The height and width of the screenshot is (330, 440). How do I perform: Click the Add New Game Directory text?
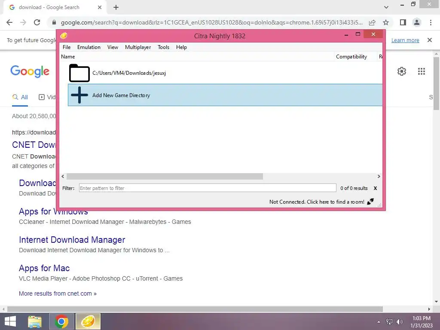tap(121, 95)
